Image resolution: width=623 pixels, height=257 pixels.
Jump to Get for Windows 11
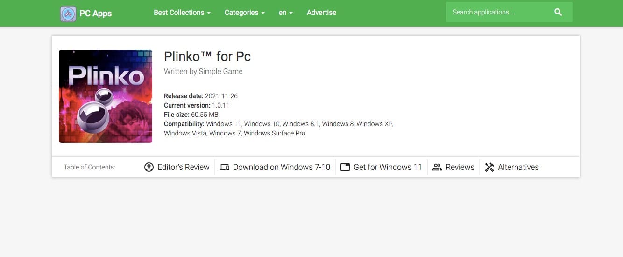[381, 167]
